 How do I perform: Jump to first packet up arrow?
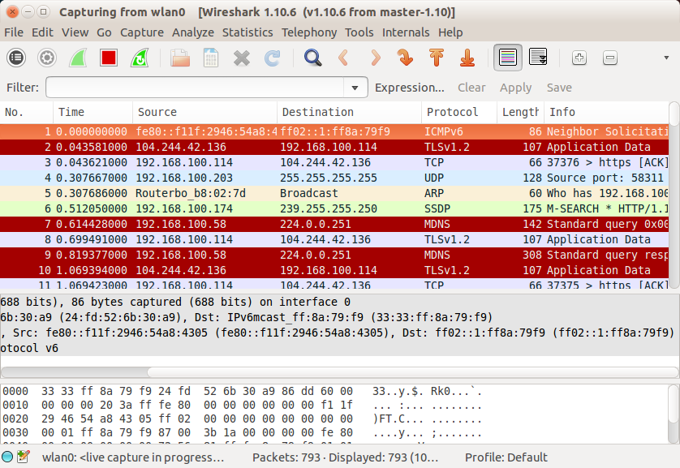pos(437,58)
